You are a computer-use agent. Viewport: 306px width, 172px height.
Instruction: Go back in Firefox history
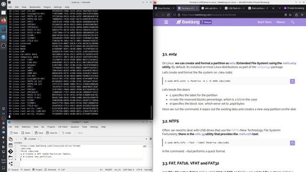click(157, 15)
